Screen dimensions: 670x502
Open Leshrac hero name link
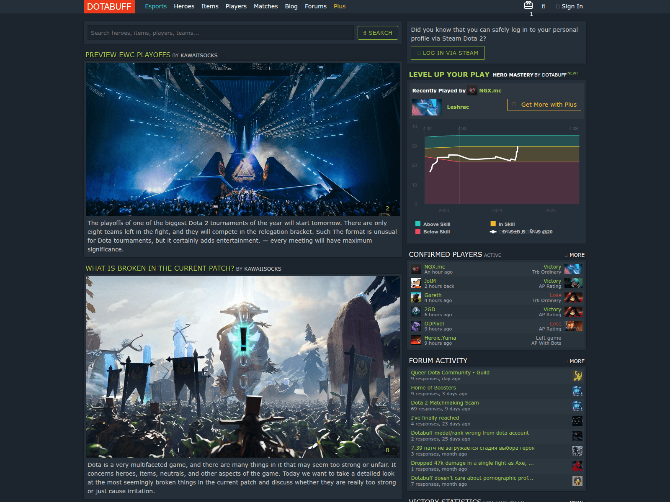pos(458,107)
